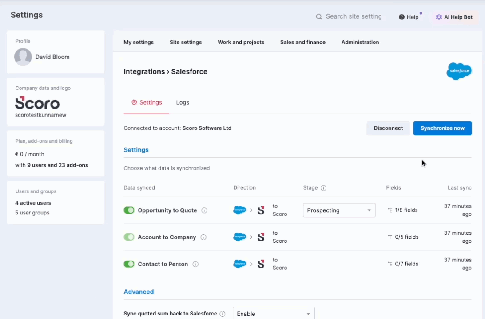The width and height of the screenshot is (485, 319).
Task: Click the Scoro company logo
Action: (x=37, y=103)
